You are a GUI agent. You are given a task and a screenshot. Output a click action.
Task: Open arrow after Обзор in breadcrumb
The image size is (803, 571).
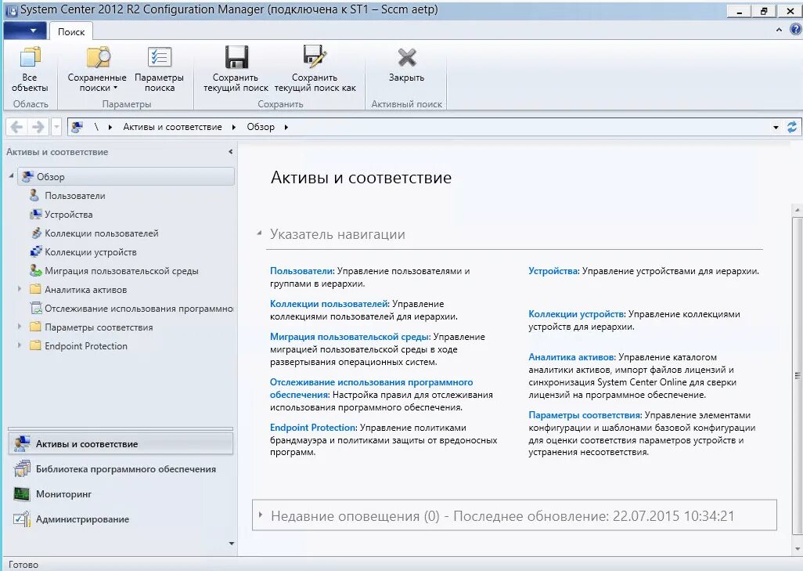tap(286, 127)
